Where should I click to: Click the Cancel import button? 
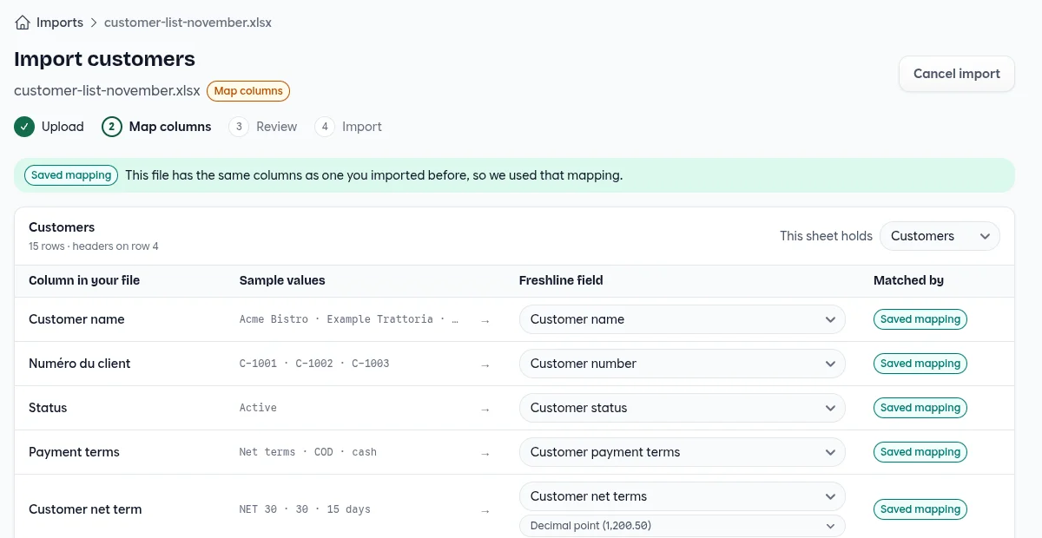point(957,74)
